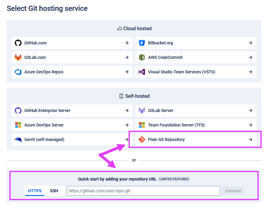Switch to the SSH tab

[x=54, y=191]
